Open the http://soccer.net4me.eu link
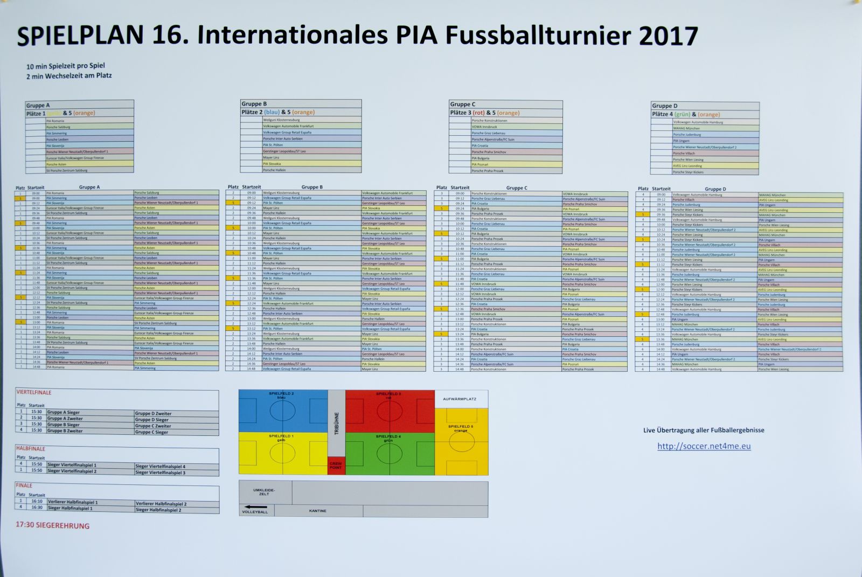This screenshot has width=862, height=577. 704,446
